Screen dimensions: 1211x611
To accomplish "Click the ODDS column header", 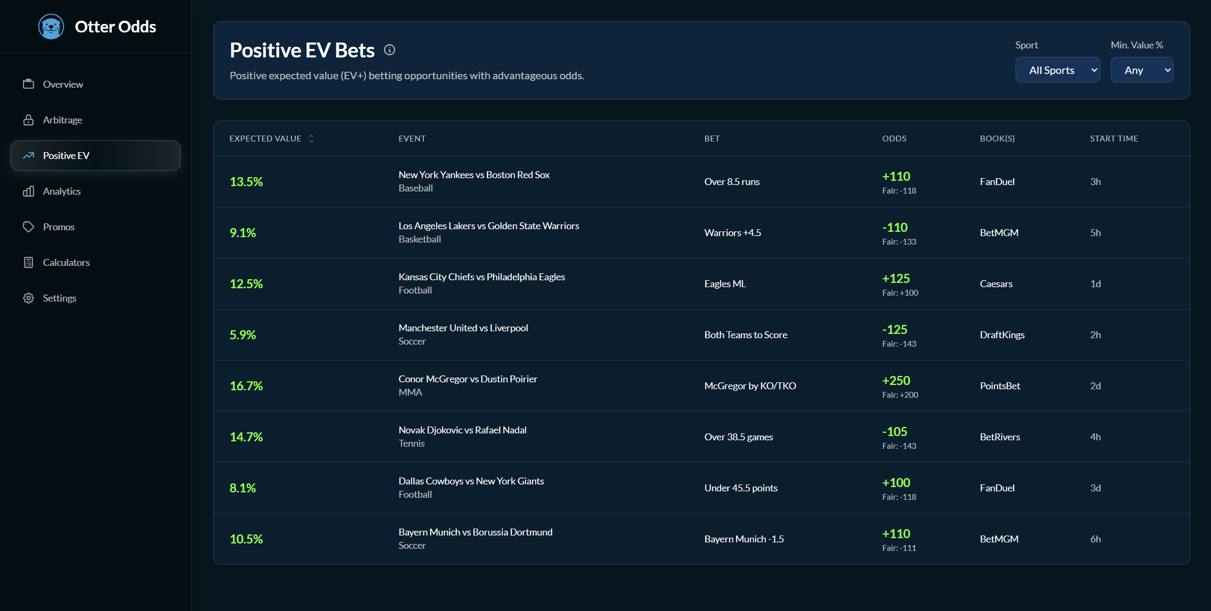I will tap(894, 138).
